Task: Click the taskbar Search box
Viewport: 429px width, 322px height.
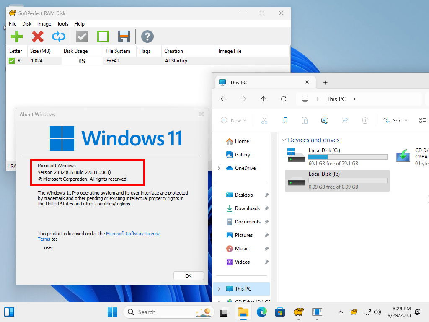Action: pos(168,312)
